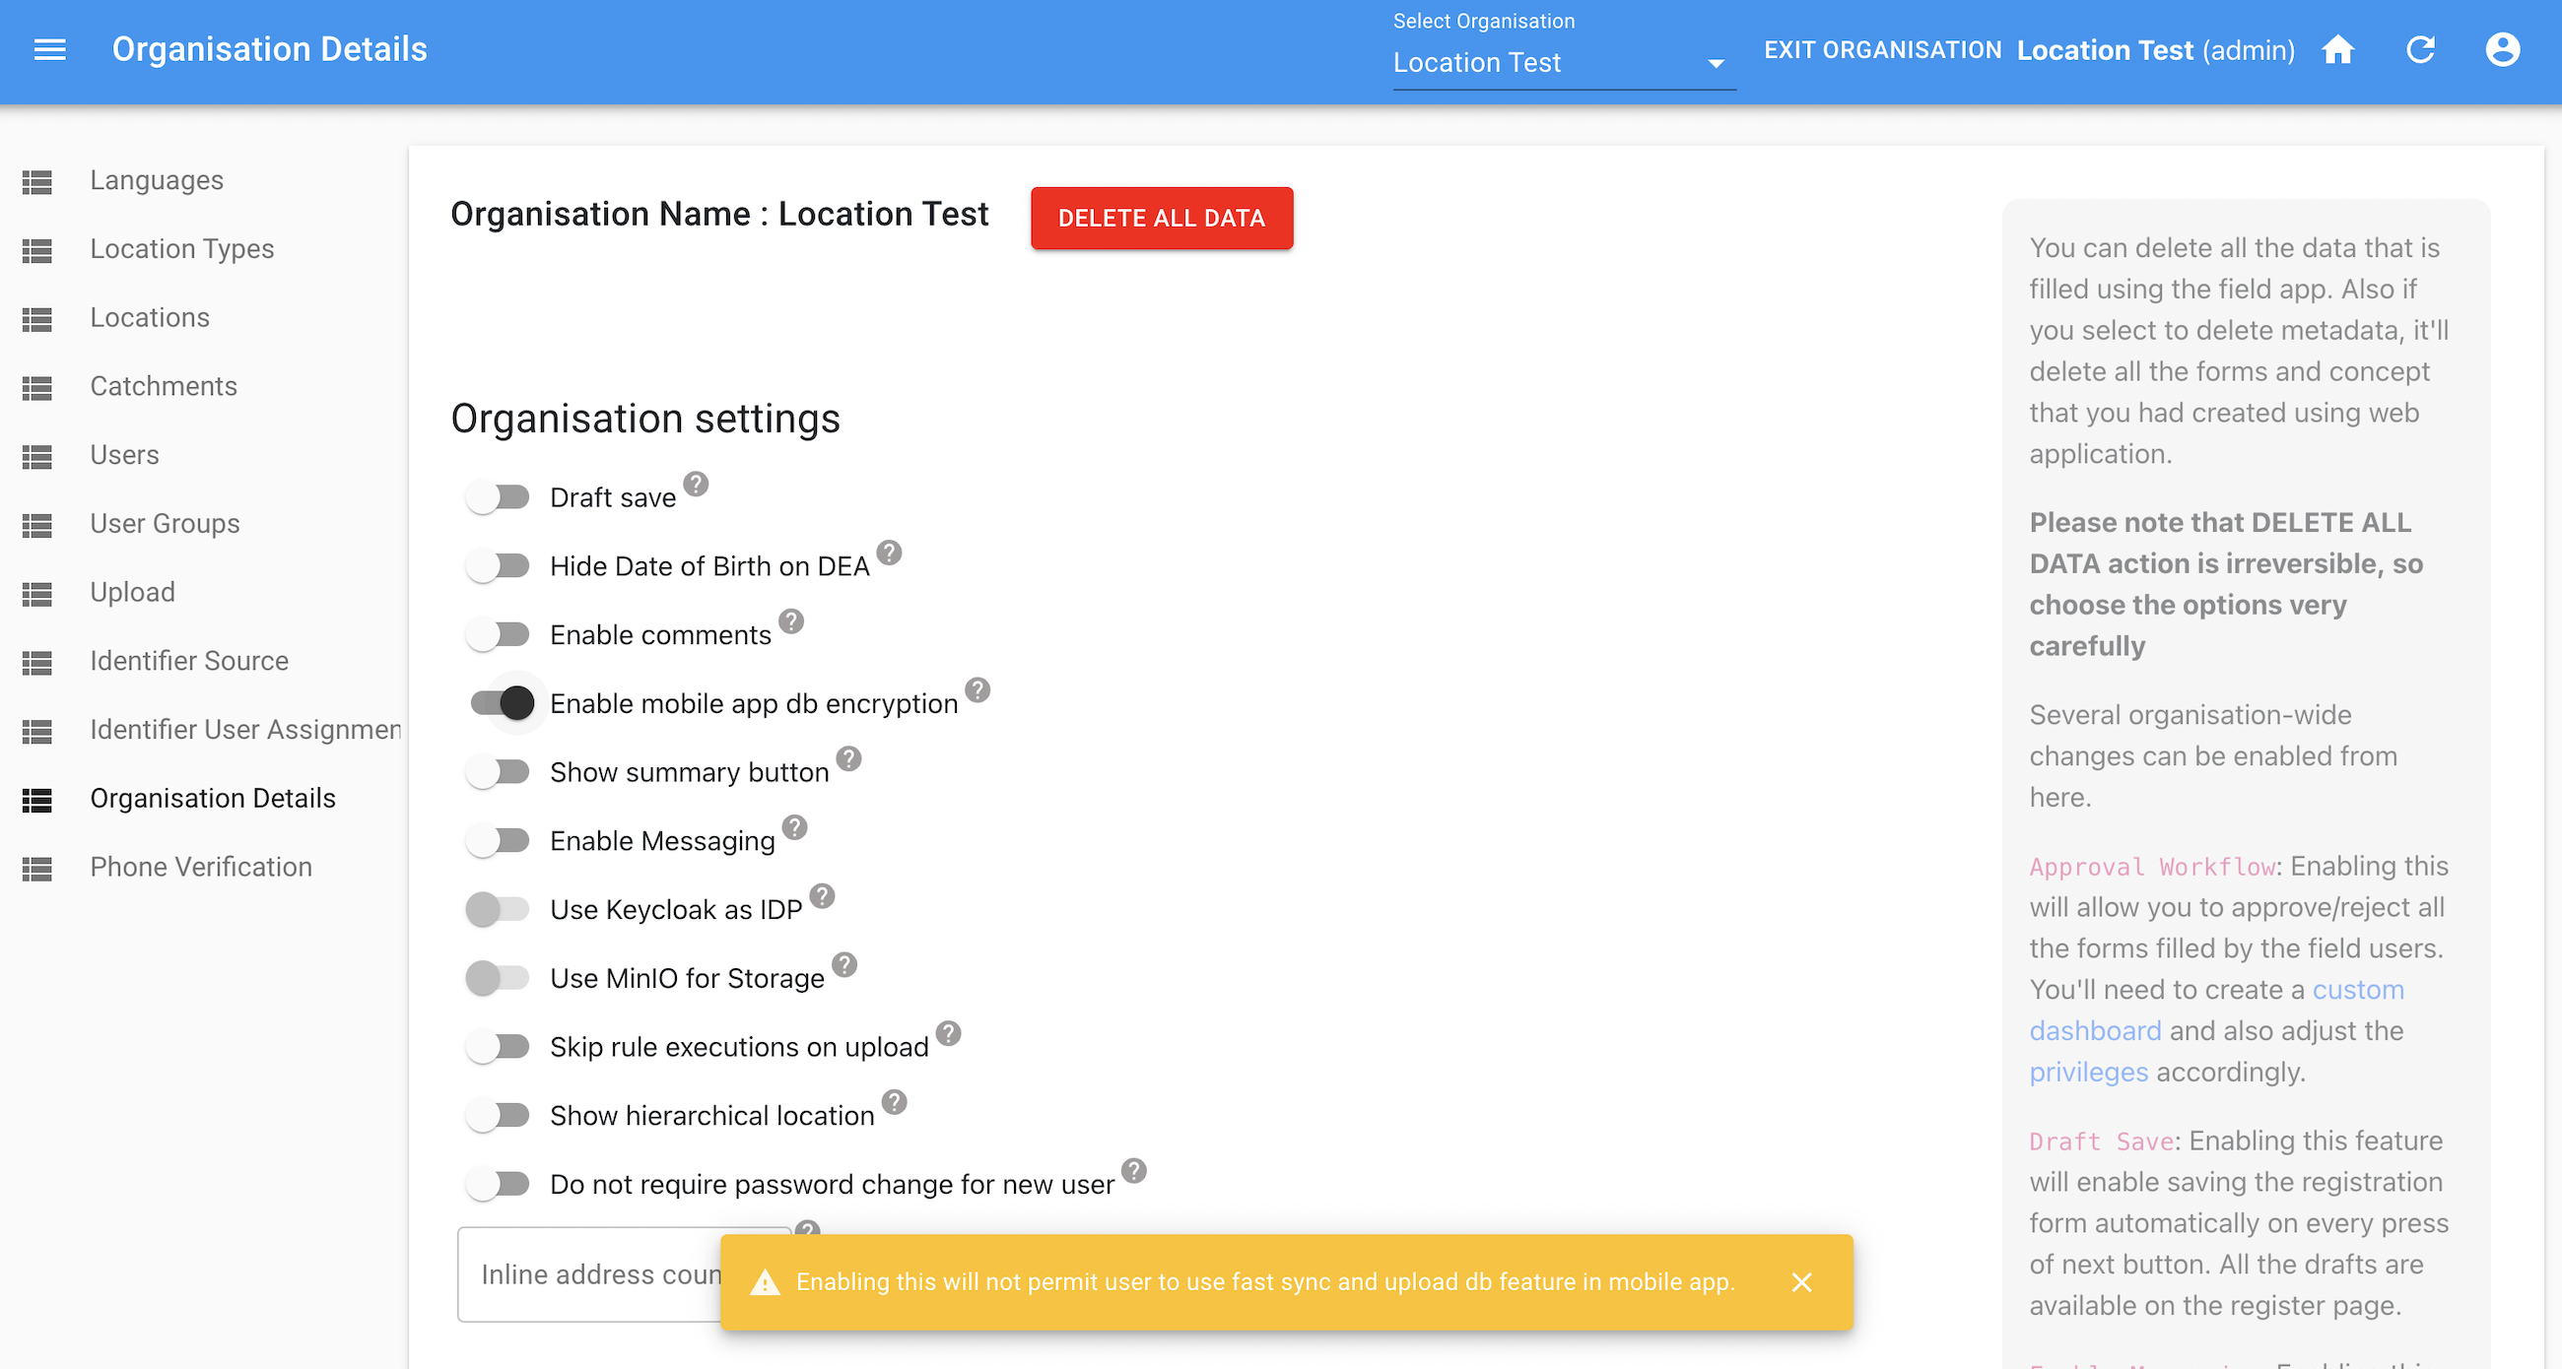Open the custom dashboard link
Image resolution: width=2562 pixels, height=1369 pixels.
tap(2357, 990)
